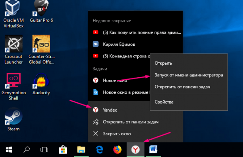Select the Genymotion Shell desktop icon
The width and height of the screenshot is (243, 157).
click(x=13, y=87)
